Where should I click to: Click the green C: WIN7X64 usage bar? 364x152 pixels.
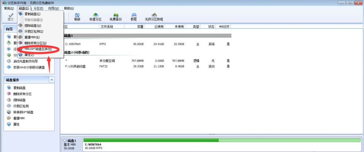coord(151,140)
